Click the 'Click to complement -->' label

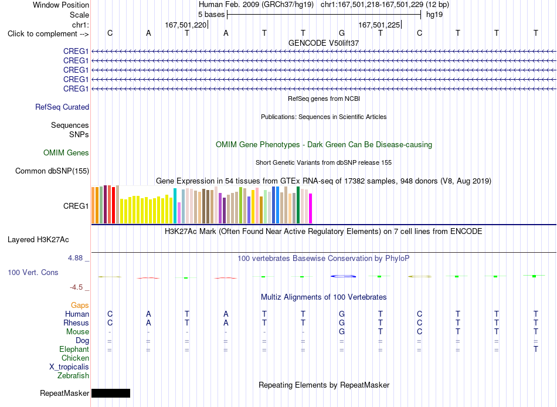tap(48, 34)
